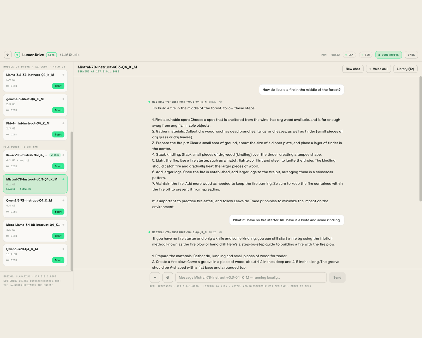The width and height of the screenshot is (422, 338).
Task: Start a New chat
Action: point(353,69)
